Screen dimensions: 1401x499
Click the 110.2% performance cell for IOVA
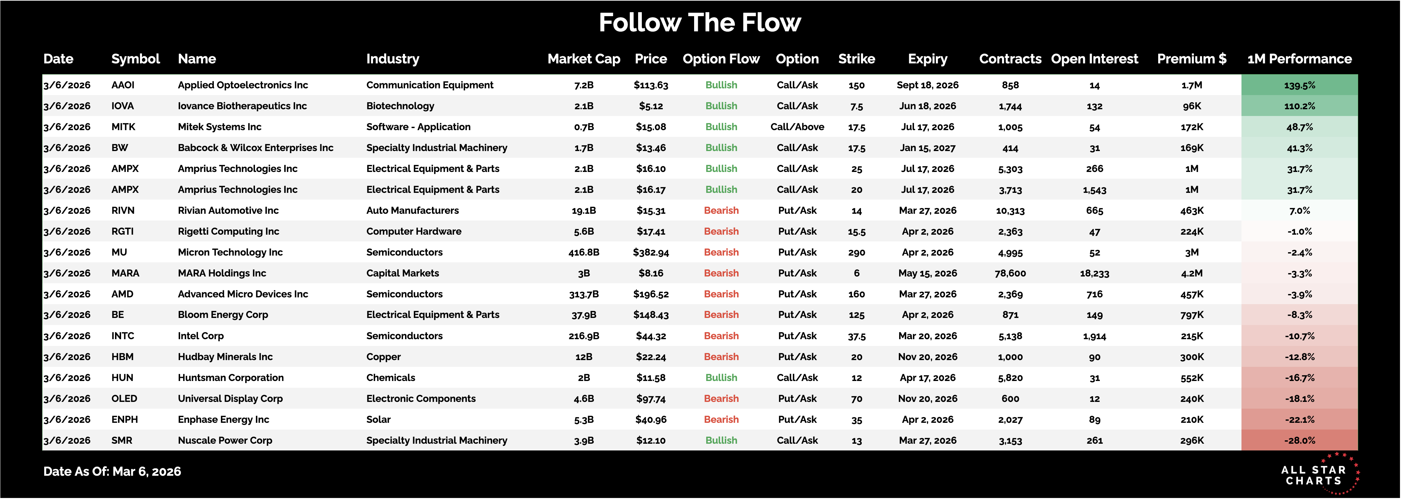pyautogui.click(x=1299, y=106)
